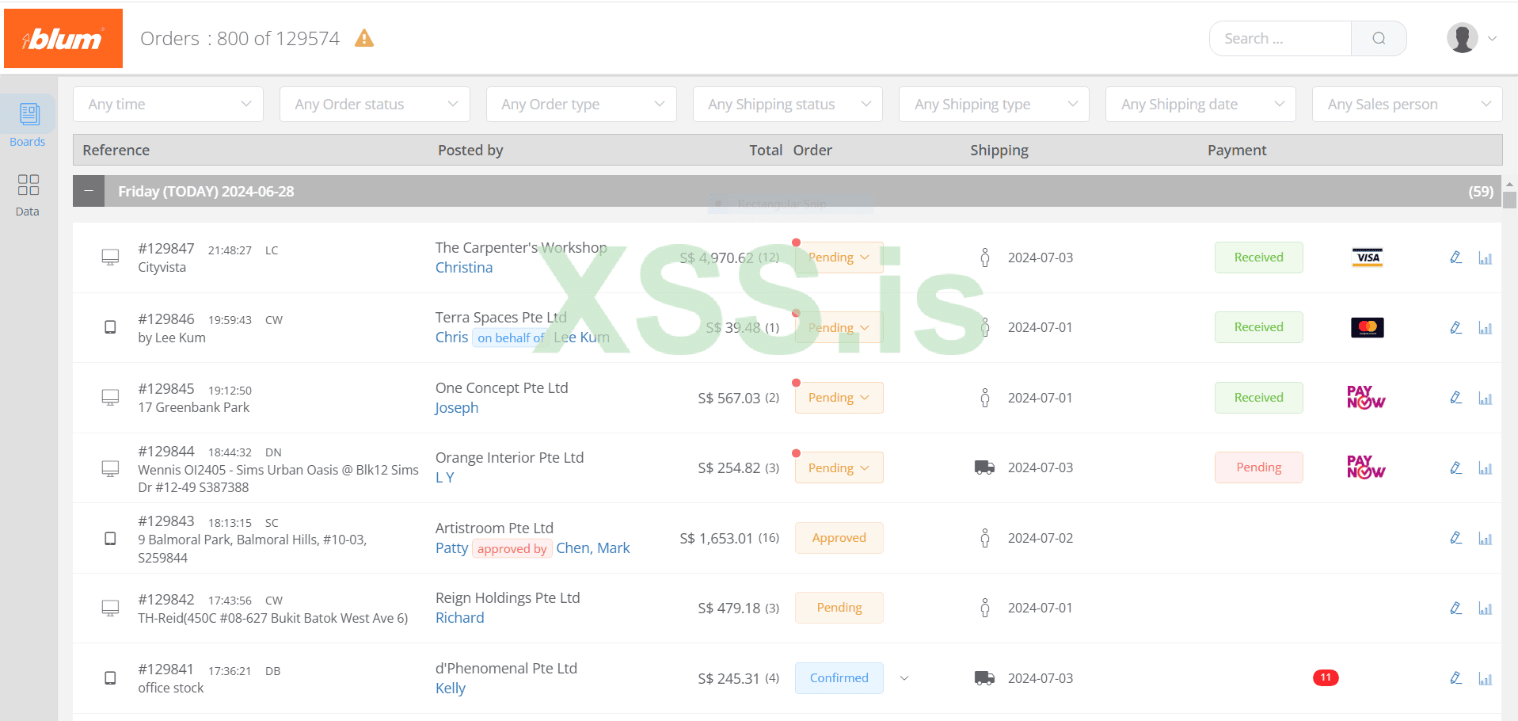
Task: Open the Chen, Mark approver link
Action: [593, 548]
